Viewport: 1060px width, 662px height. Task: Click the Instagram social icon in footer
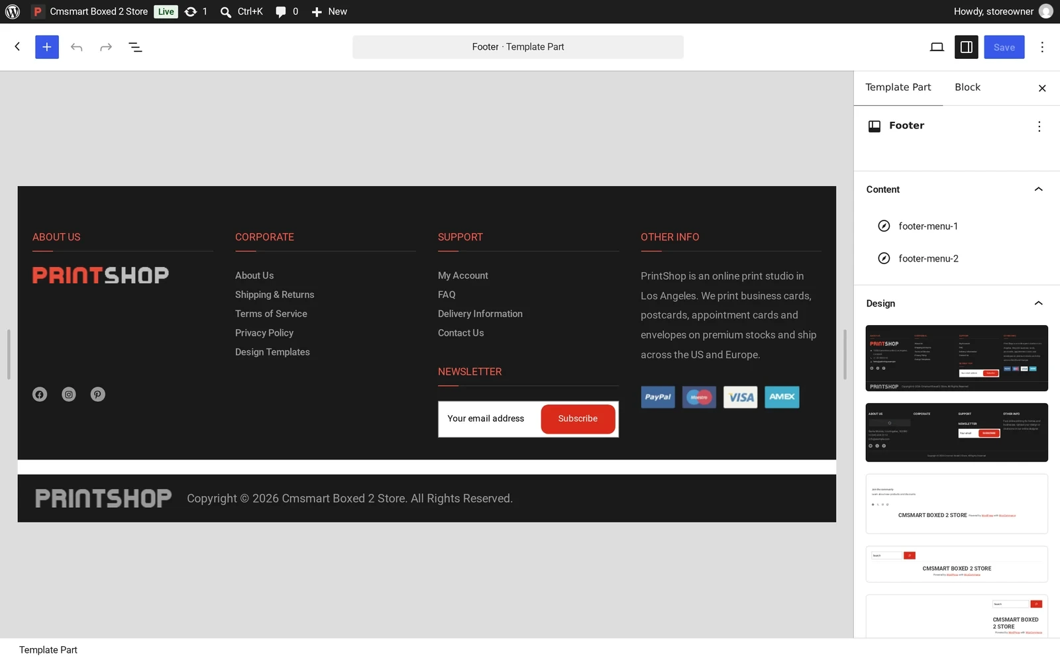tap(69, 395)
